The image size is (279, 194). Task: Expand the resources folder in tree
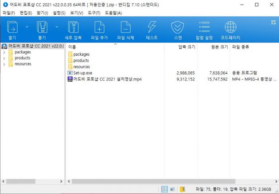(x=4, y=64)
